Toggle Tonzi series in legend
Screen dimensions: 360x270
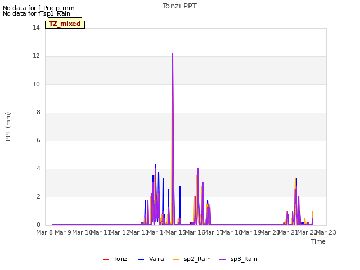pos(116,259)
